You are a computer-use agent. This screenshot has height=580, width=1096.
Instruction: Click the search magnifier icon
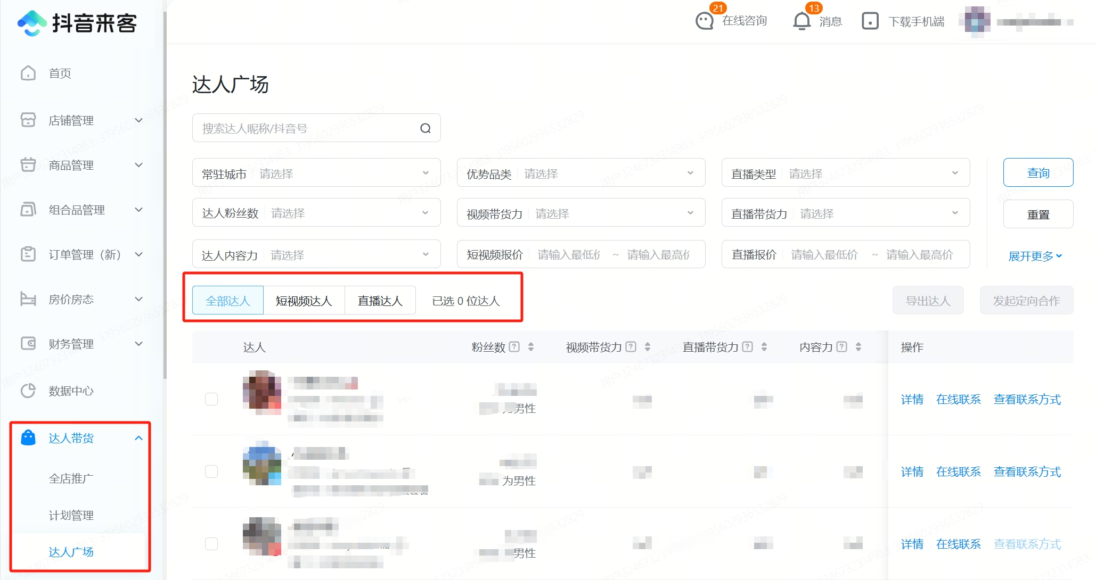click(425, 128)
